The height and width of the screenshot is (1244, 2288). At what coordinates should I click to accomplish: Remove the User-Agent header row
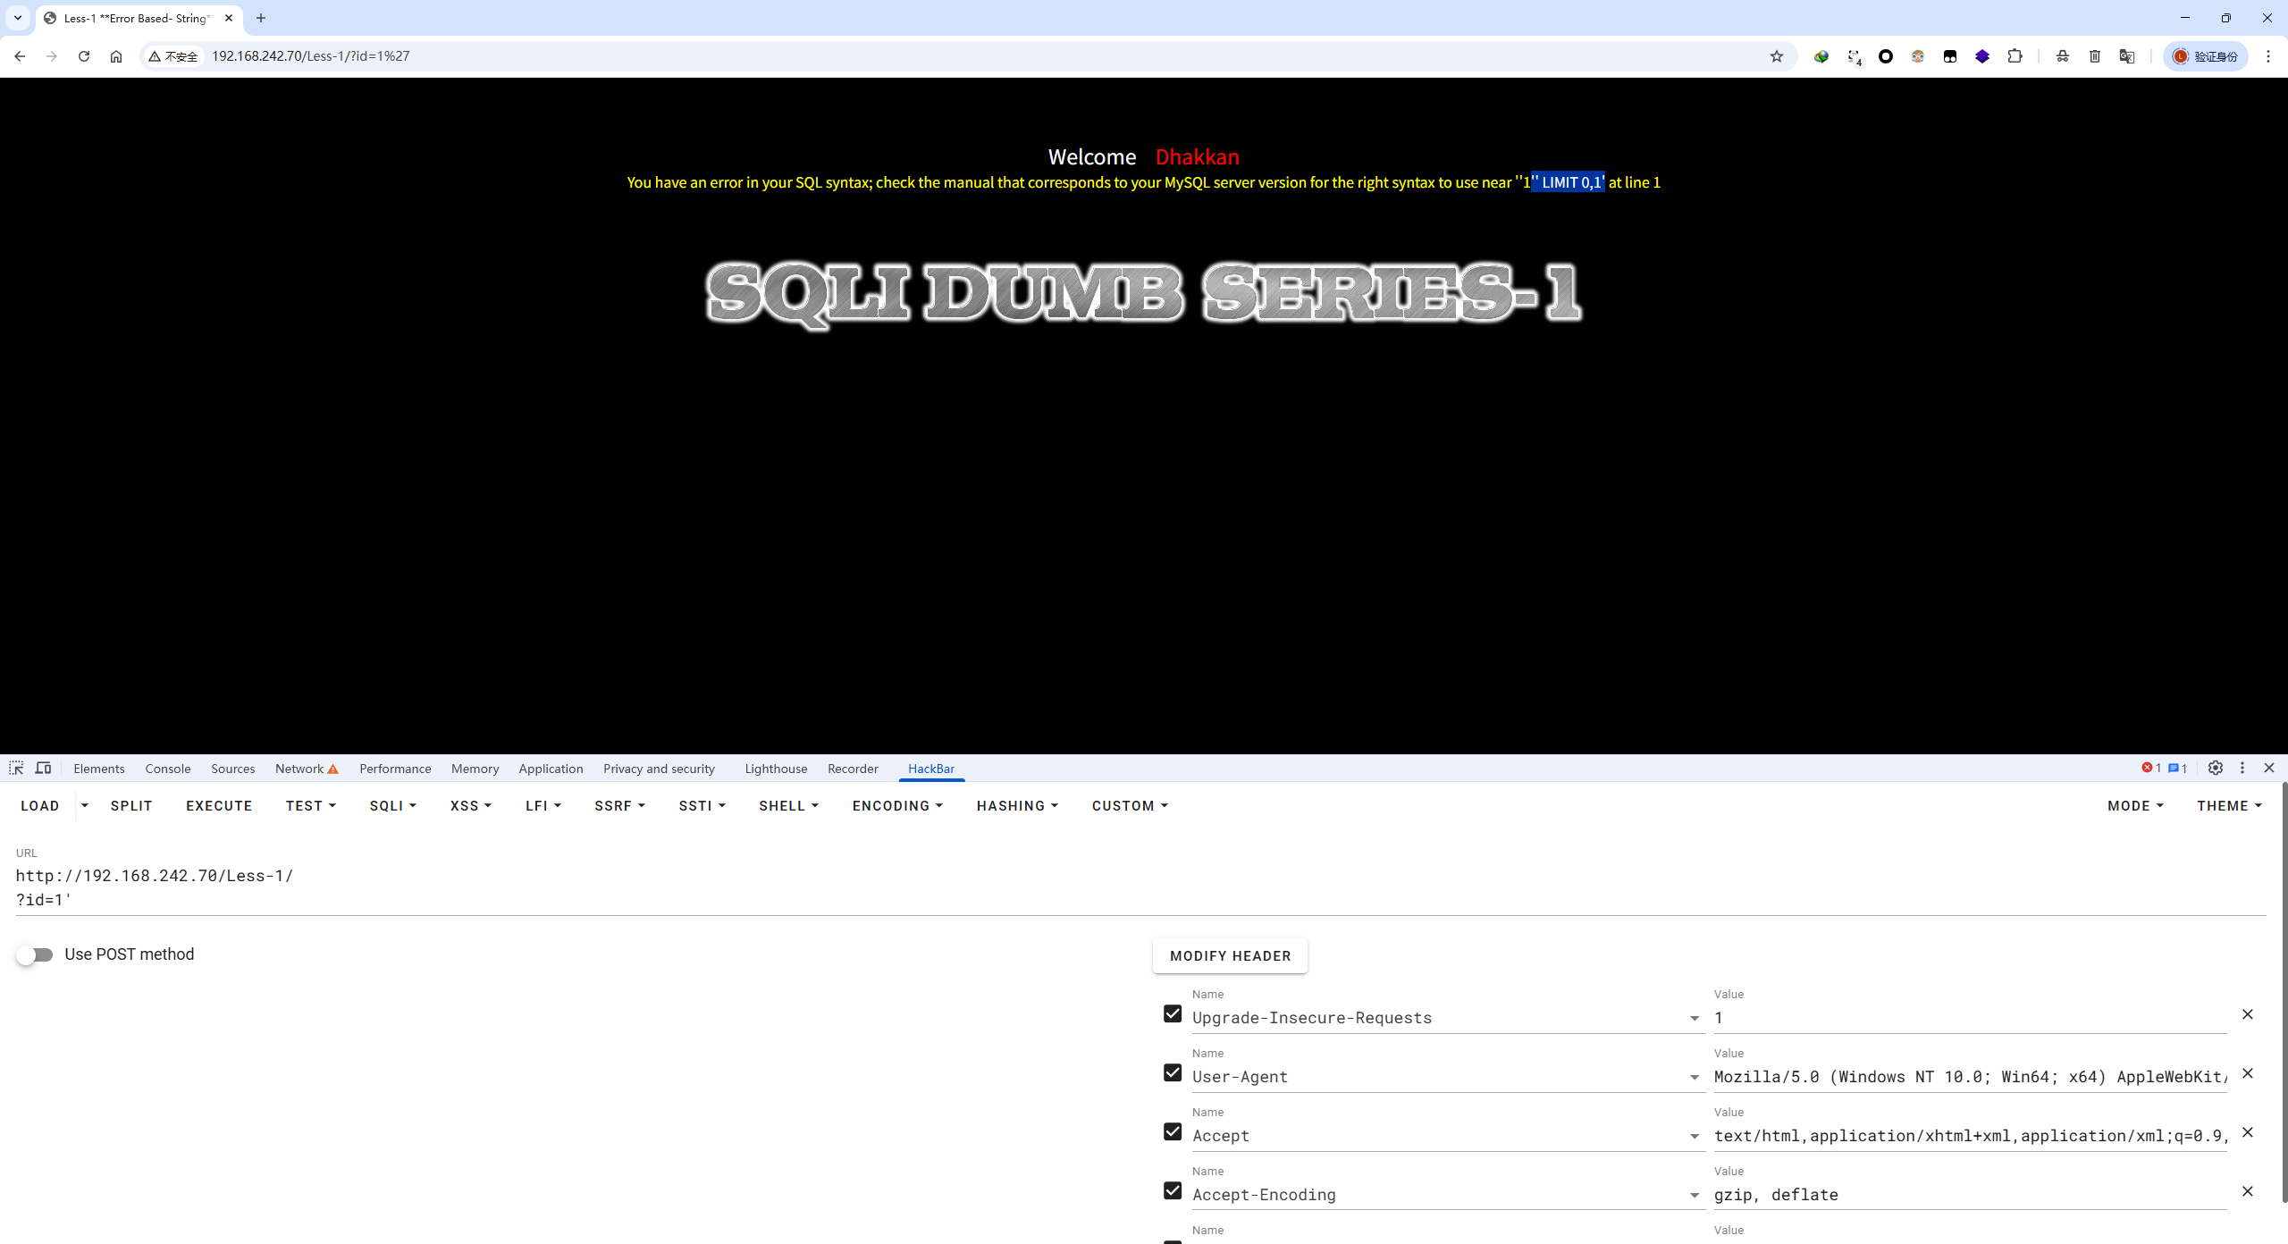[2248, 1073]
